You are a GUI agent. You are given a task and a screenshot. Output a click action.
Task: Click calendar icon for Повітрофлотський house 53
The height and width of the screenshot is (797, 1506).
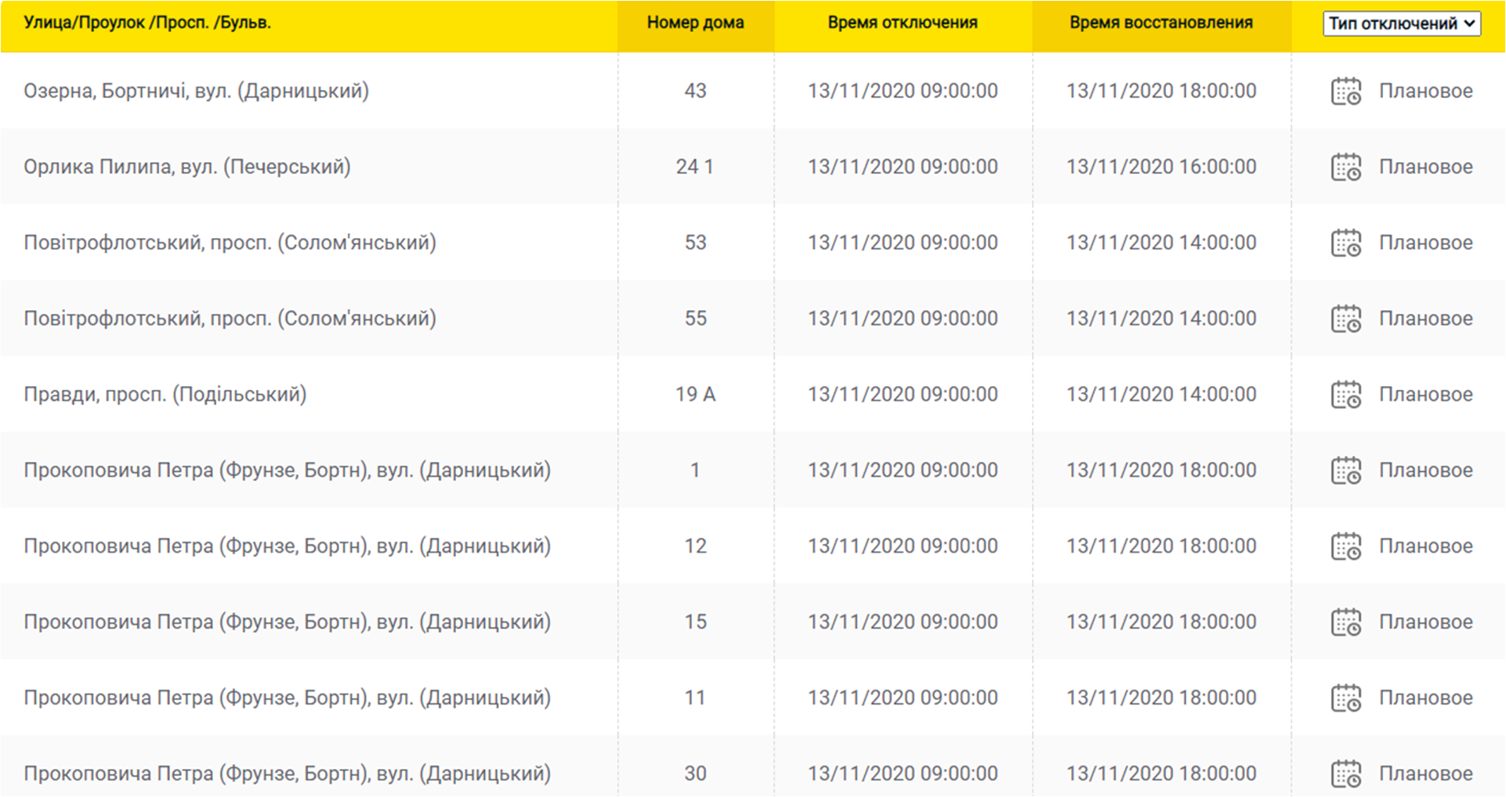pos(1345,243)
